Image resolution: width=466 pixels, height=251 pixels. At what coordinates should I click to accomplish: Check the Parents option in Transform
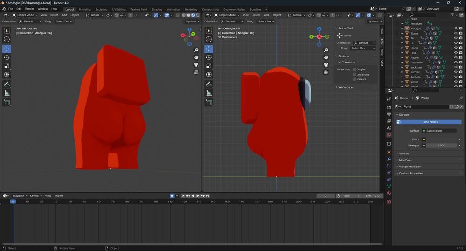(355, 79)
